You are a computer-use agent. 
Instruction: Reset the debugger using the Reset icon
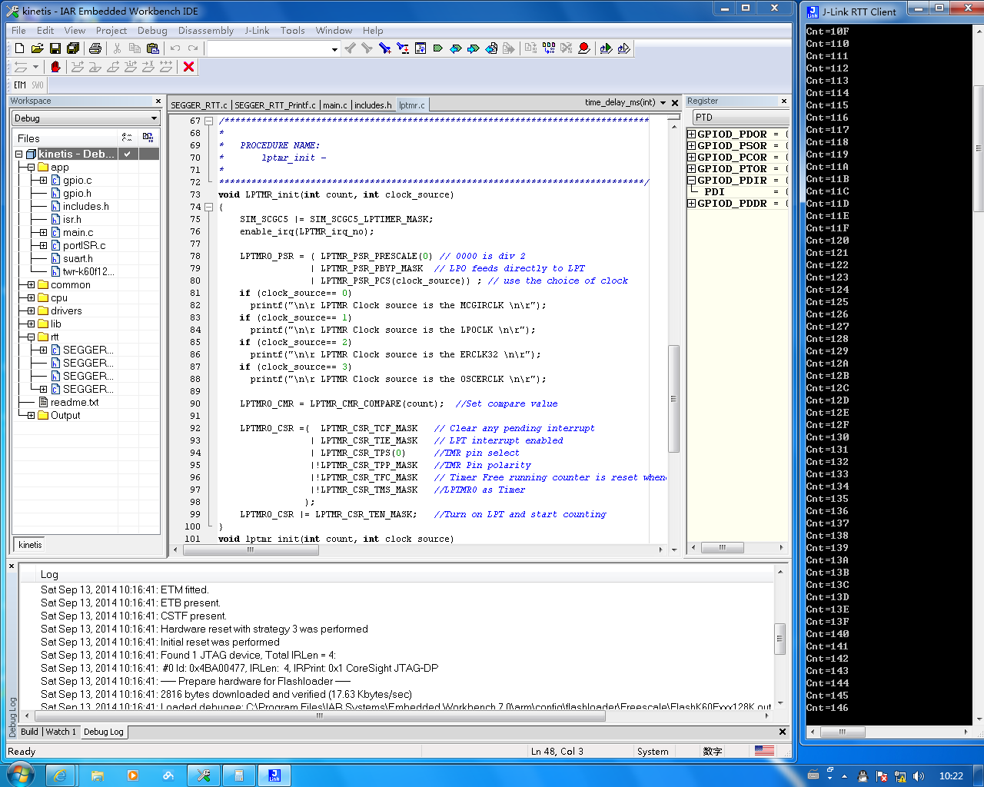pyautogui.click(x=21, y=67)
